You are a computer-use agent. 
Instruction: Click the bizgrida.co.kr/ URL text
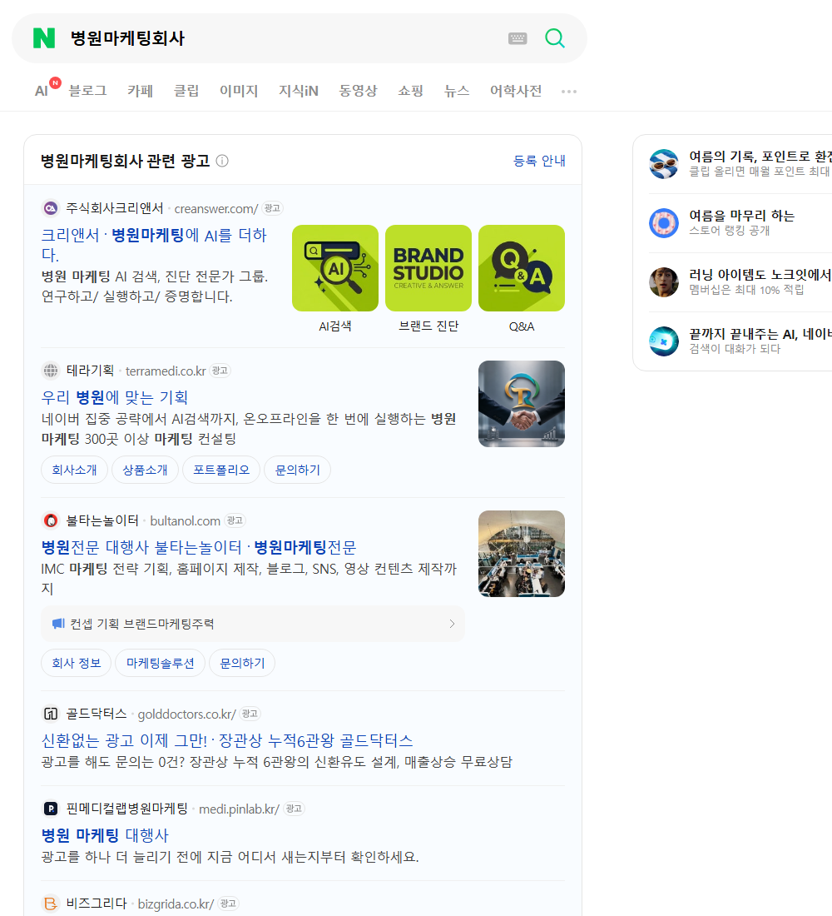[176, 904]
